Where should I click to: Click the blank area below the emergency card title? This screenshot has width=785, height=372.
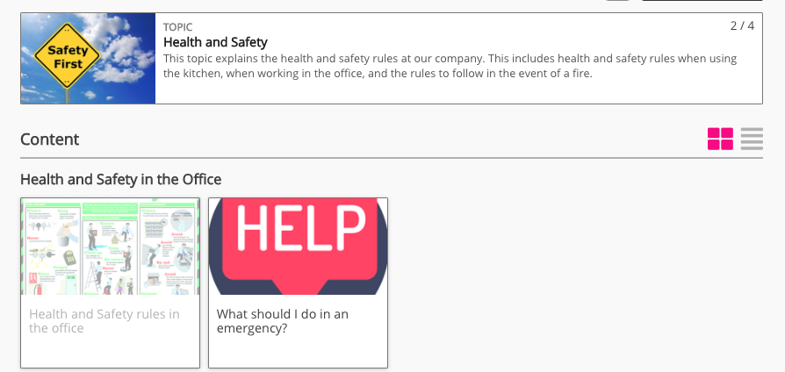(298, 353)
